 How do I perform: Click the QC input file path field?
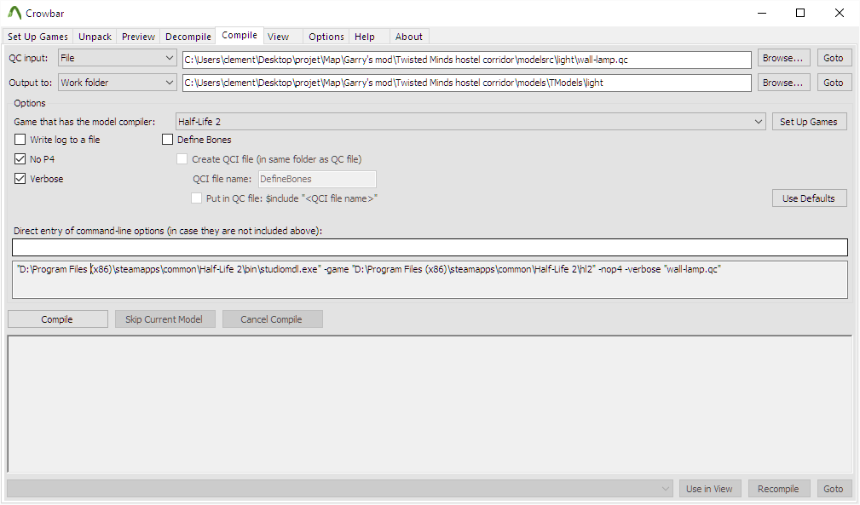coord(467,60)
